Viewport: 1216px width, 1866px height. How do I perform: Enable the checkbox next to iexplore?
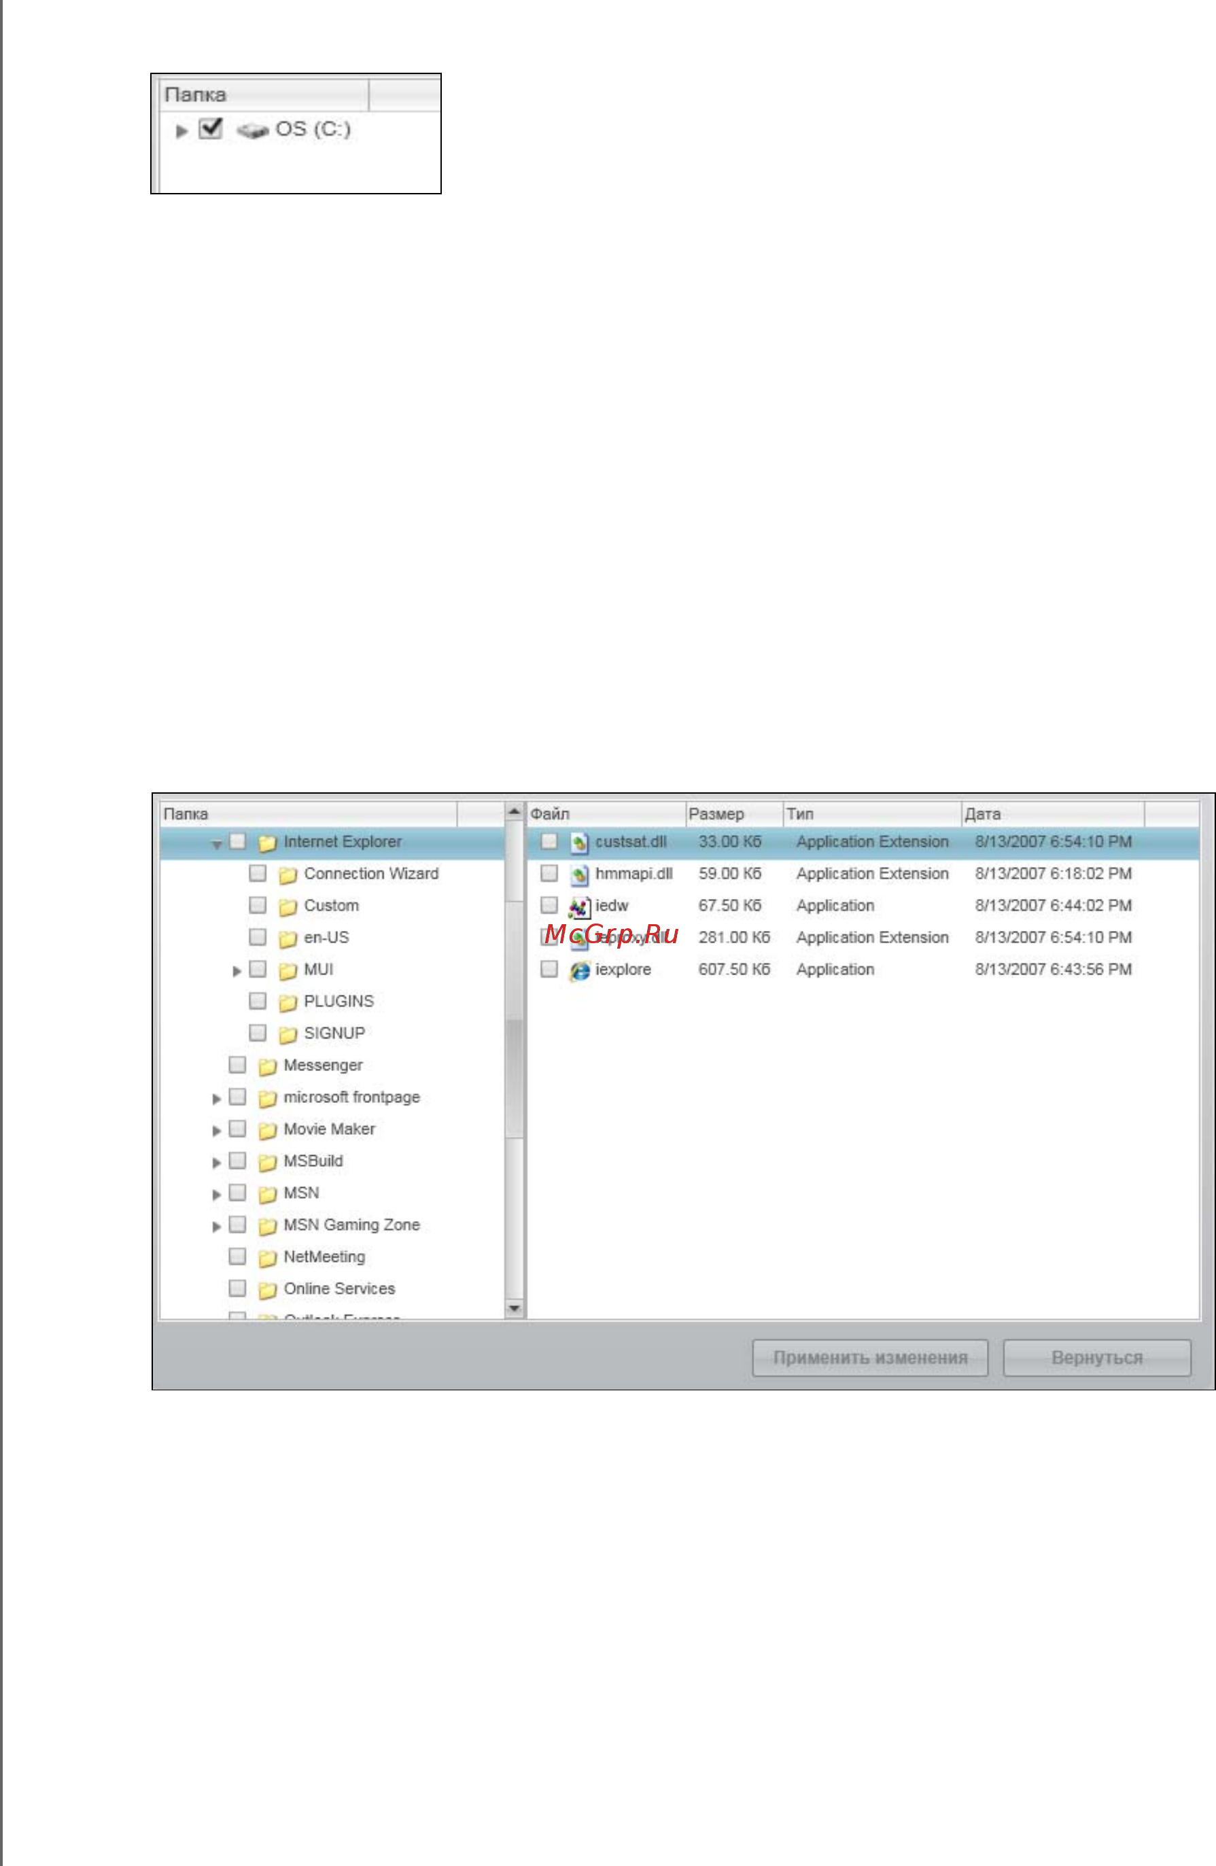(x=550, y=969)
